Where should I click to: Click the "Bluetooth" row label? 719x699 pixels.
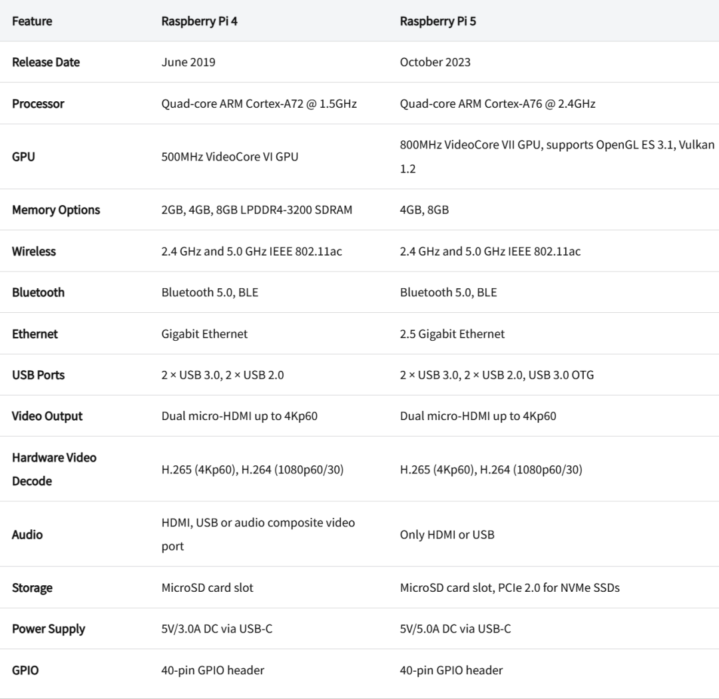point(38,292)
